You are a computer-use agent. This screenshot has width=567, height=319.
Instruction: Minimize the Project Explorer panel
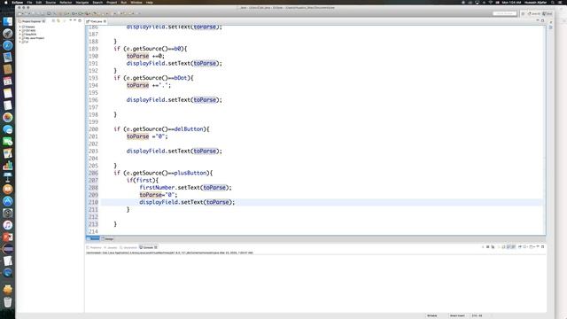point(74,20)
